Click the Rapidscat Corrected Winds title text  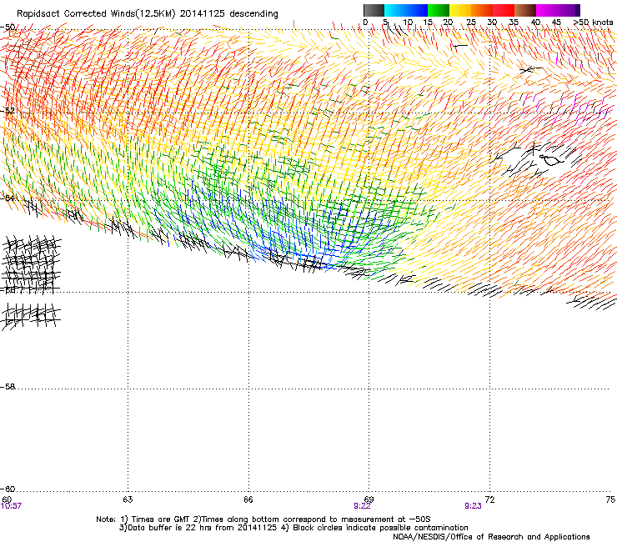[x=148, y=14]
